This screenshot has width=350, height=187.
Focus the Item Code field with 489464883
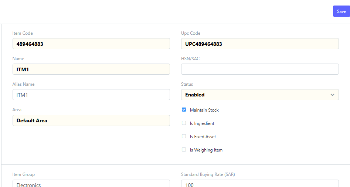(91, 44)
